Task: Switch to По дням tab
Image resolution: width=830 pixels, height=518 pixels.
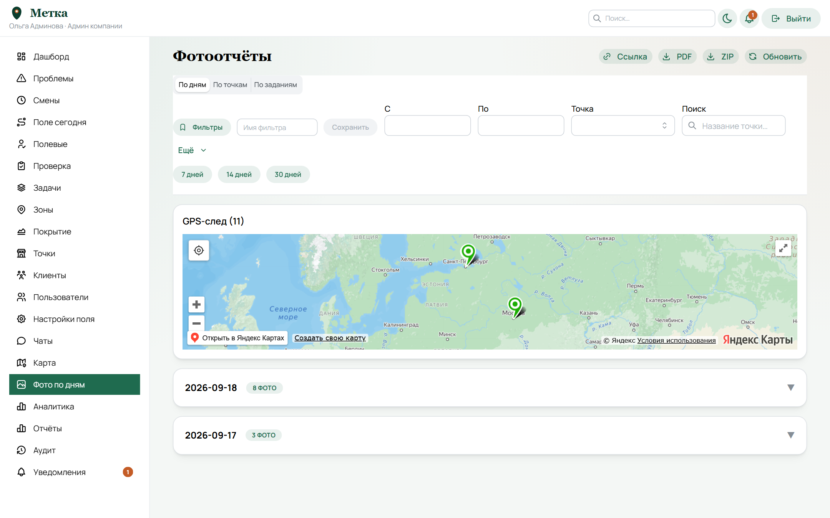Action: tap(192, 85)
